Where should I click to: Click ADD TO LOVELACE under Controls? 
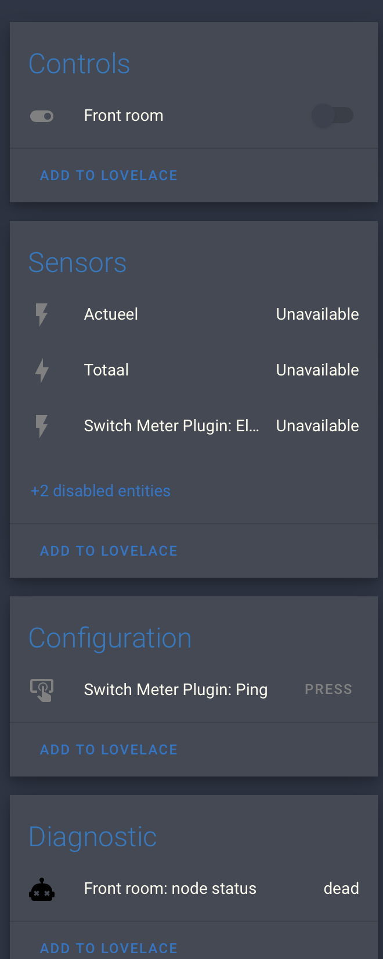tap(109, 175)
